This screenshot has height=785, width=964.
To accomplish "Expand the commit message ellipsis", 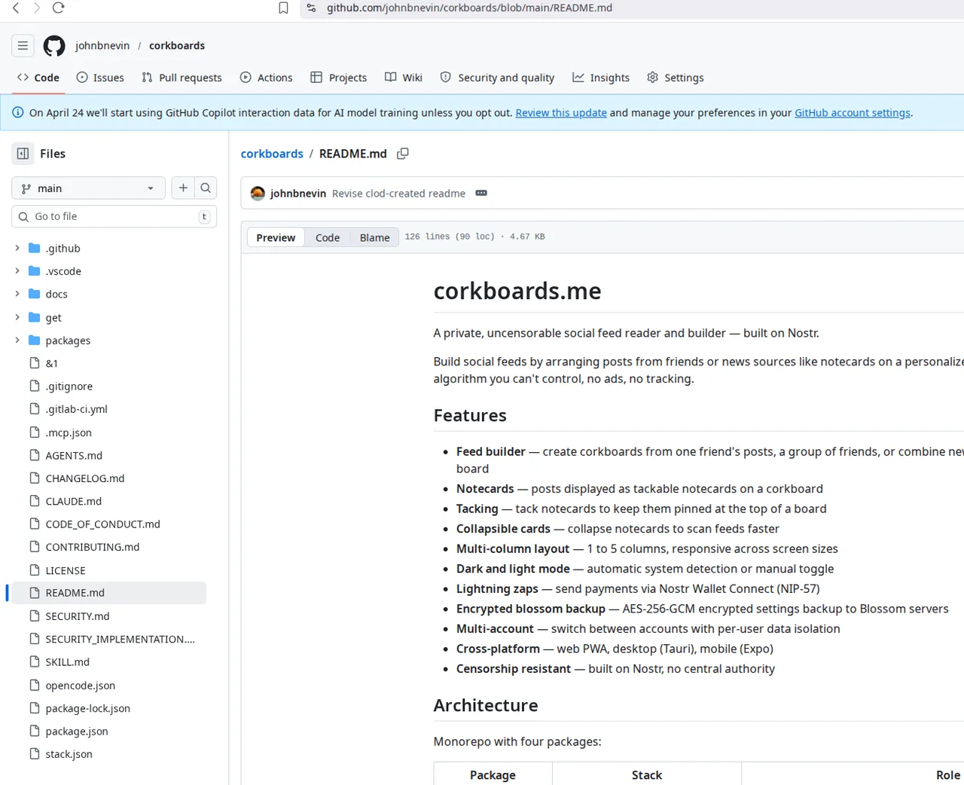I will [x=481, y=194].
